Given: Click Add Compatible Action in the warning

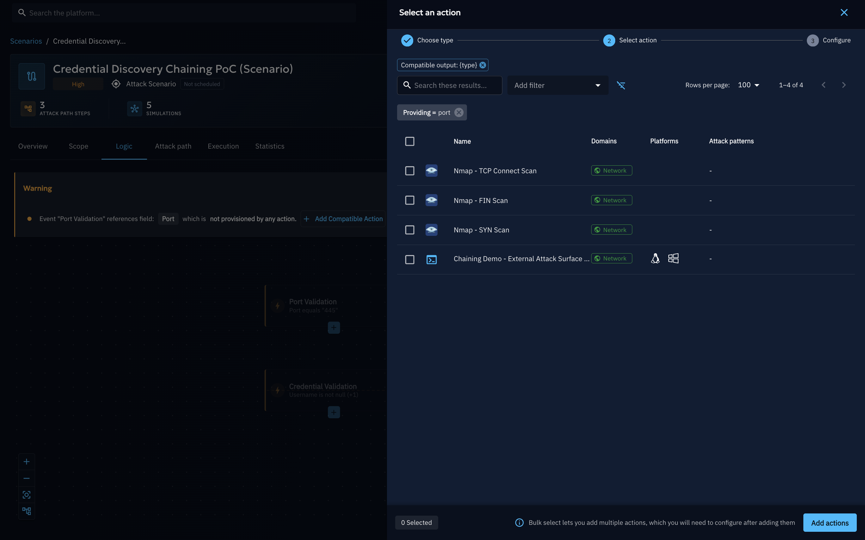Looking at the screenshot, I should [343, 219].
